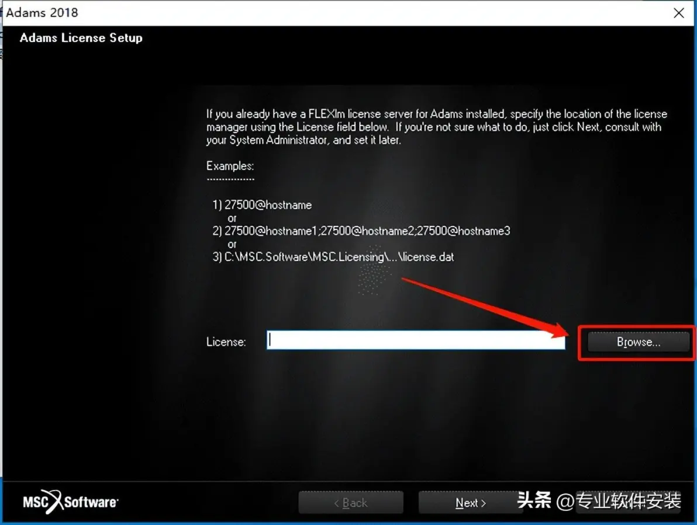Screen dimensions: 697x525
Task: Click the license.dat path example text
Action: [333, 257]
